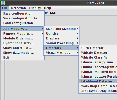Add the Ishmael Locator Results module
Screen dimensions: 117x100
pyautogui.click(x=98, y=77)
